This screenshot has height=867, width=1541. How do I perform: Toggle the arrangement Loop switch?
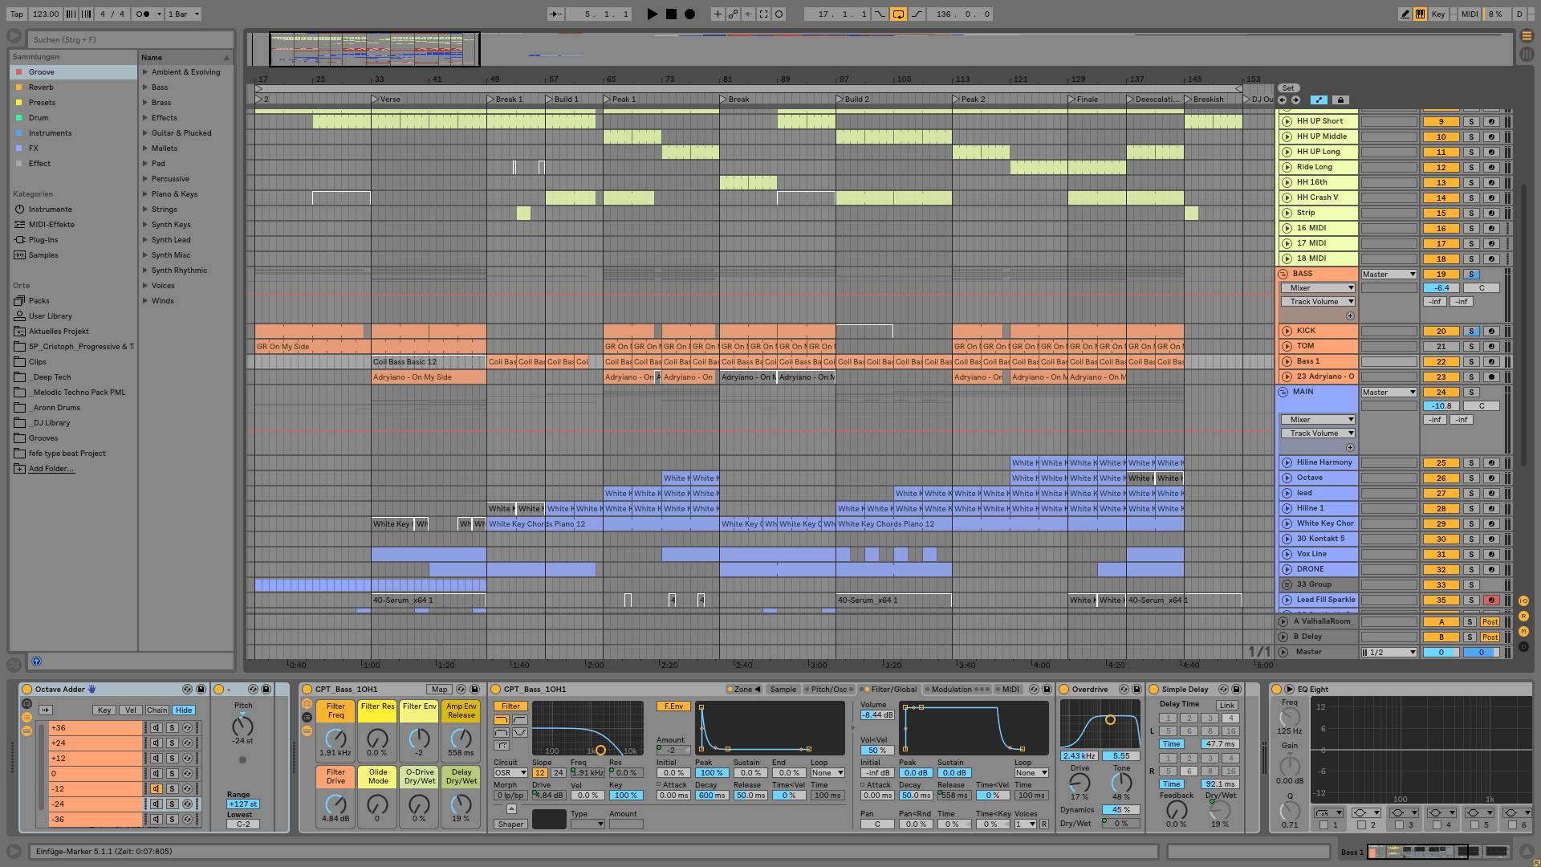899,14
